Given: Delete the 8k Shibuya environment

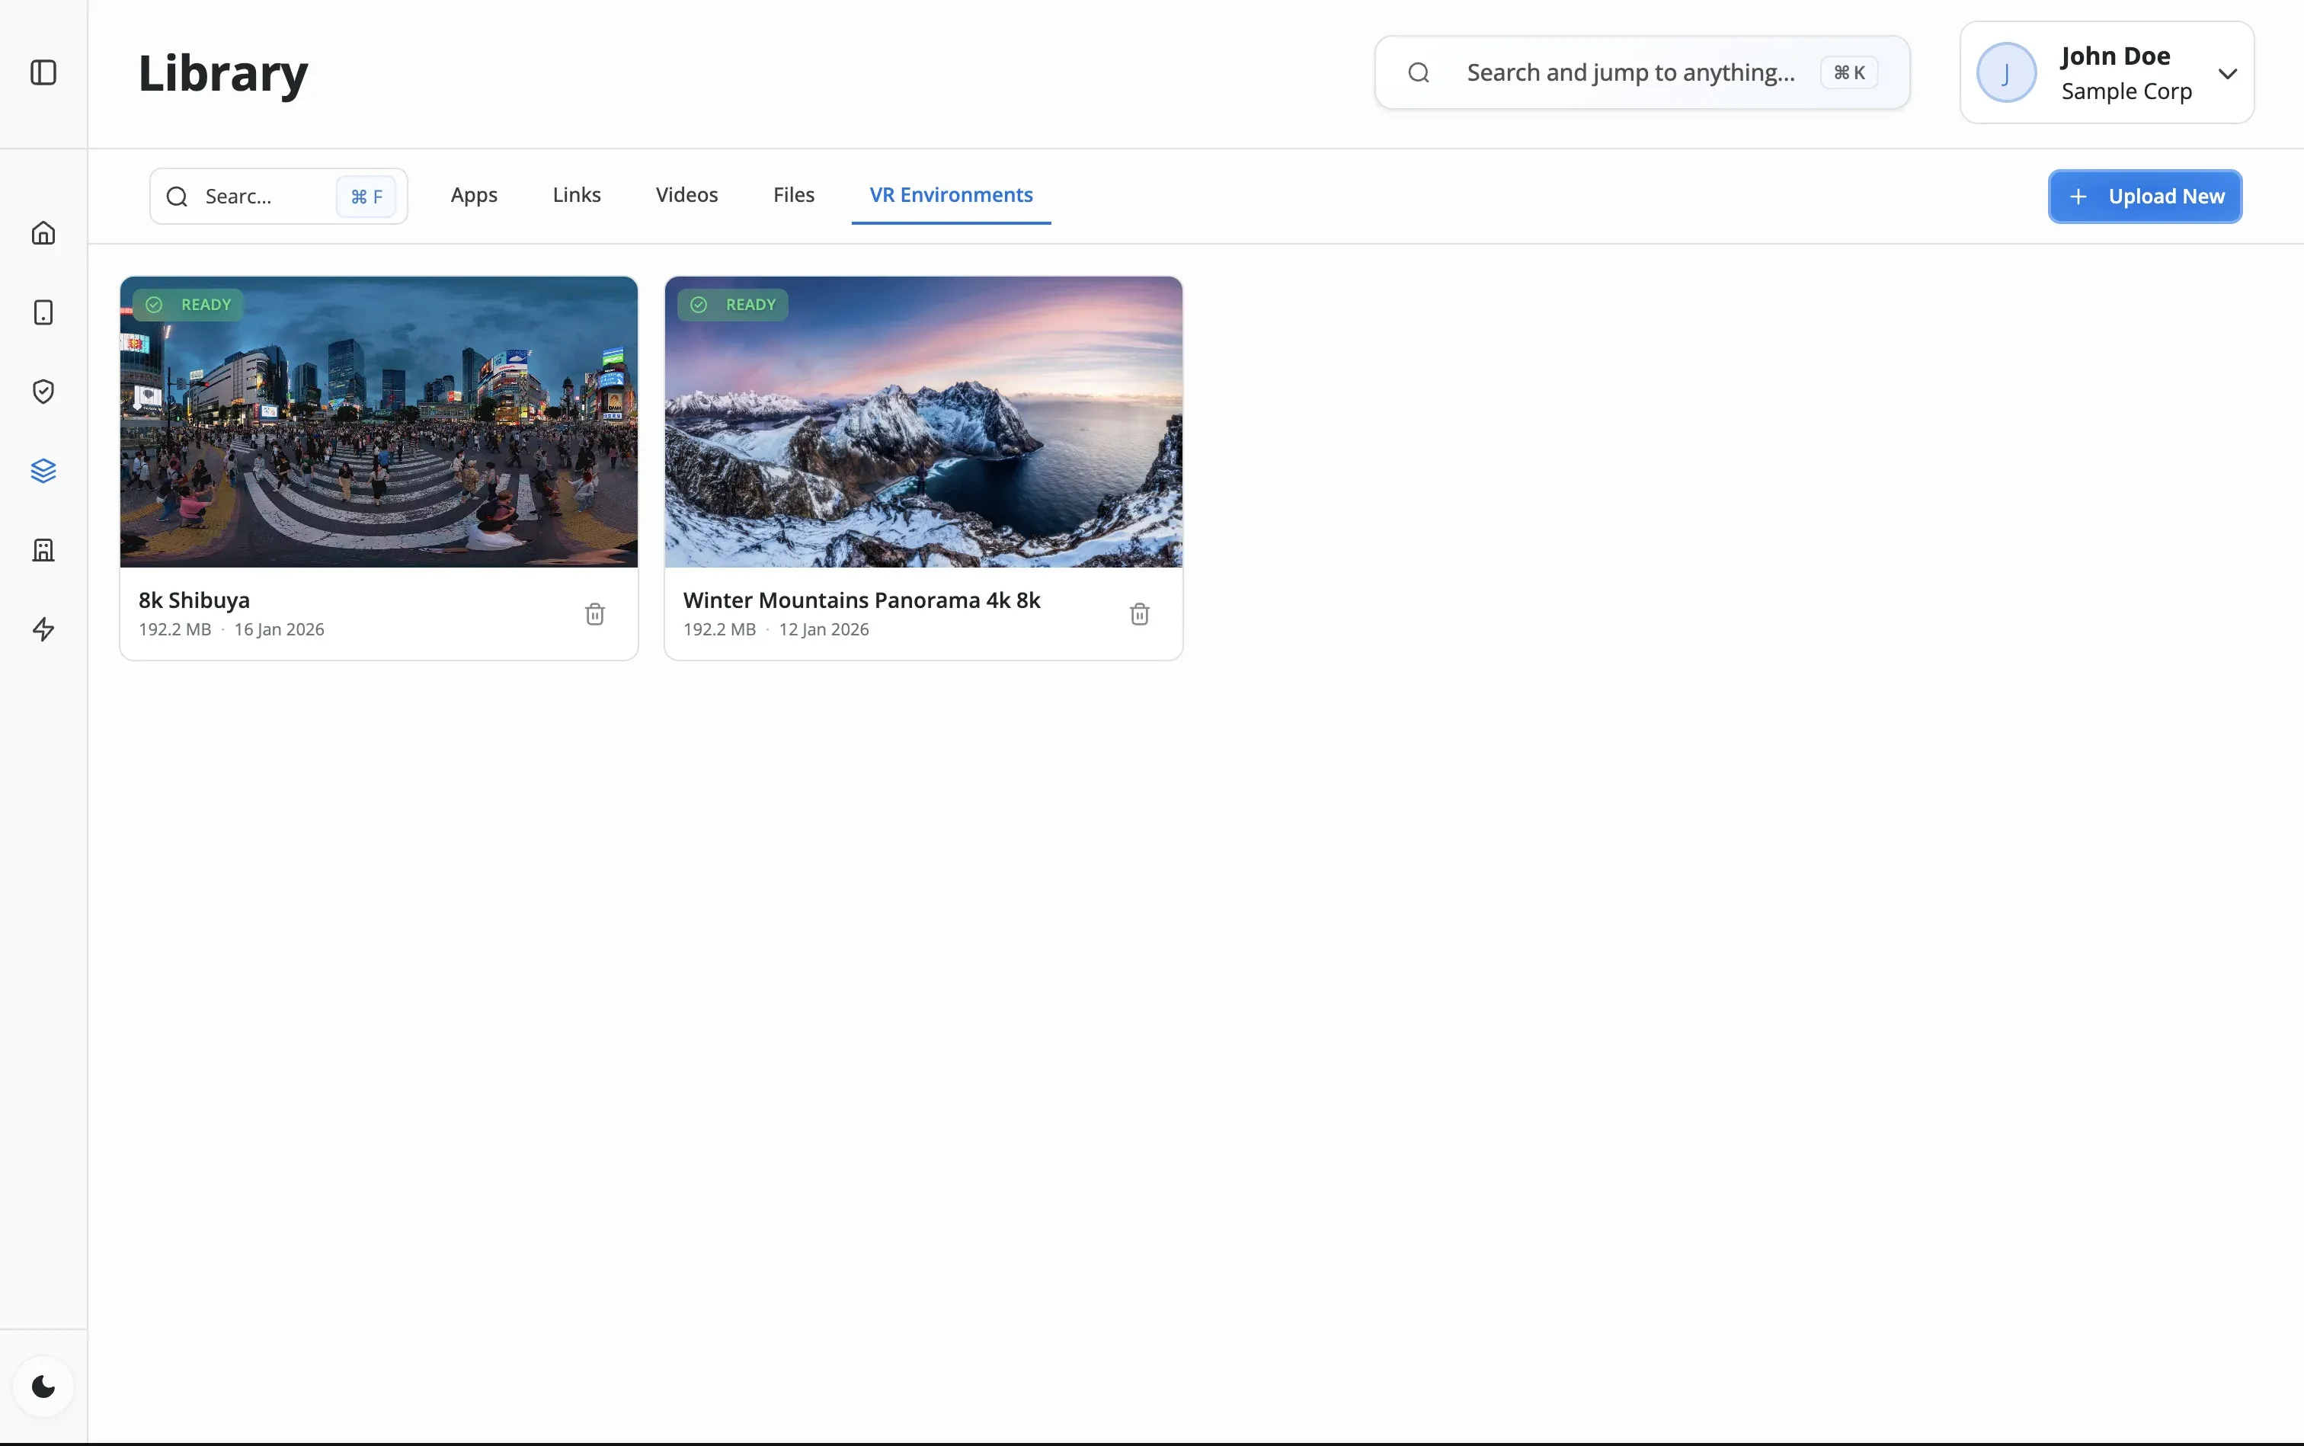Looking at the screenshot, I should point(595,614).
